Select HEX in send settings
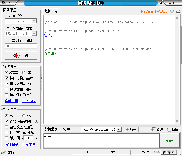182x156 pixels. point(27,116)
